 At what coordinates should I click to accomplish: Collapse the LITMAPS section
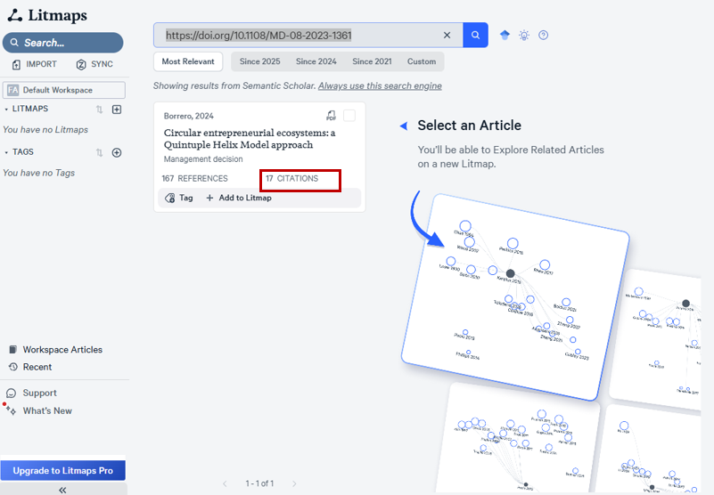pyautogui.click(x=7, y=109)
